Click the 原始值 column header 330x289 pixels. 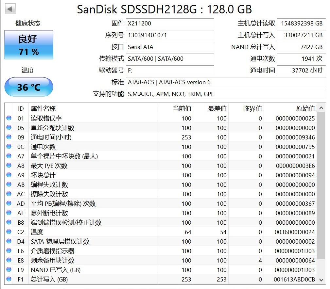coord(305,108)
